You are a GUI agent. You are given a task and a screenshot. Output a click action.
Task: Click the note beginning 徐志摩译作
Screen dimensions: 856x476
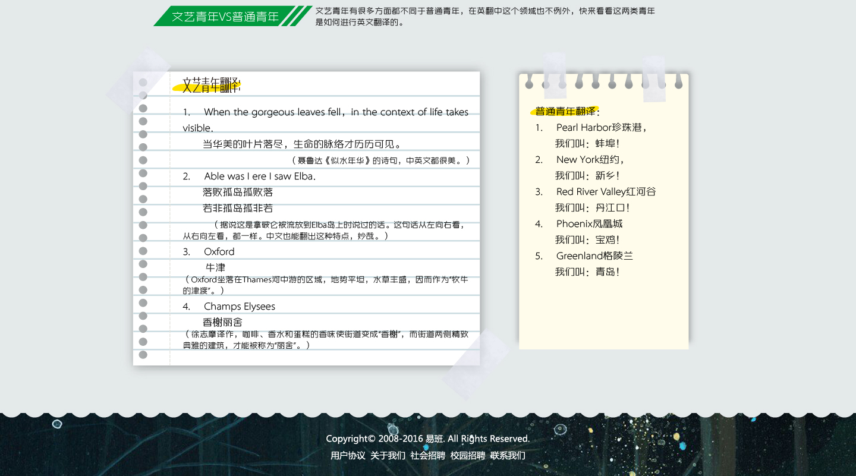tap(325, 339)
